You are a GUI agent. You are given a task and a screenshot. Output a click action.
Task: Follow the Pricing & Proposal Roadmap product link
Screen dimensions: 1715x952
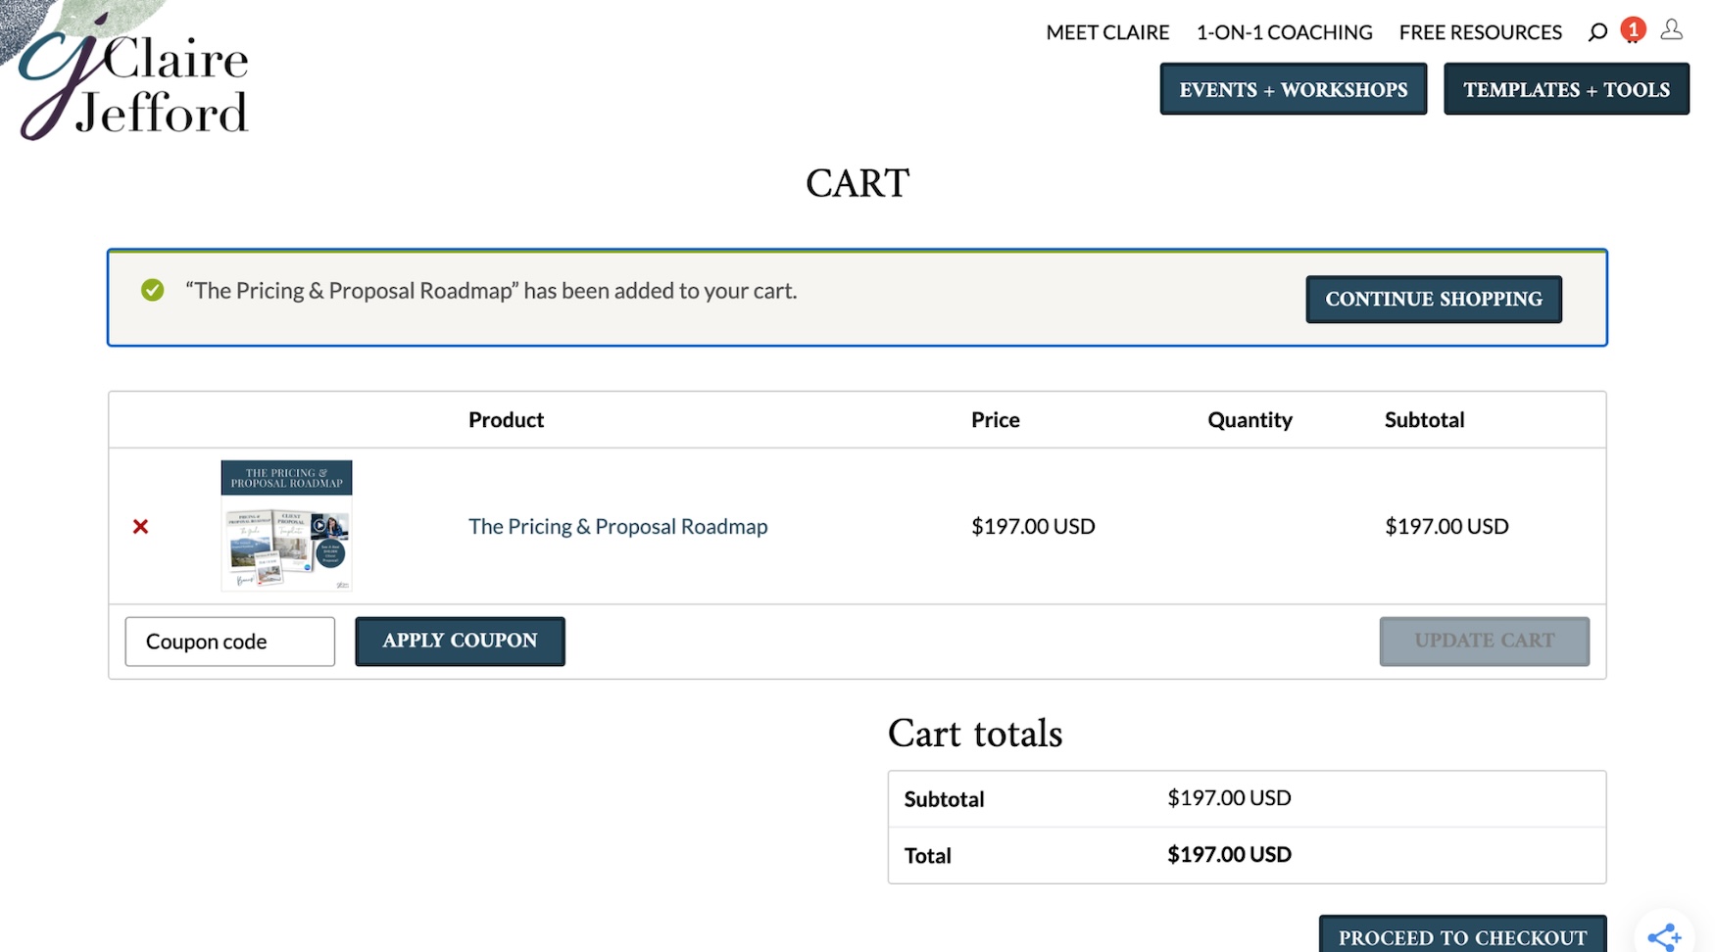pyautogui.click(x=617, y=527)
